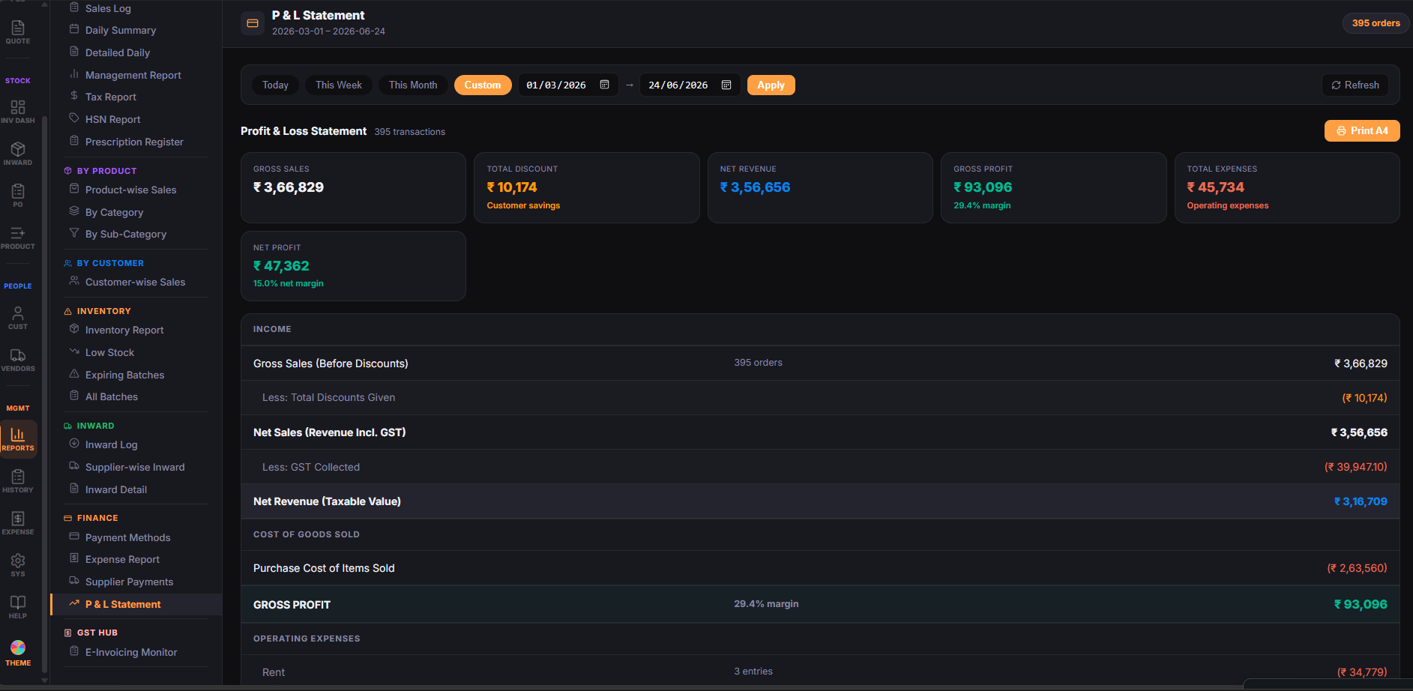Open the PO rail icon
This screenshot has width=1413, height=691.
(18, 196)
